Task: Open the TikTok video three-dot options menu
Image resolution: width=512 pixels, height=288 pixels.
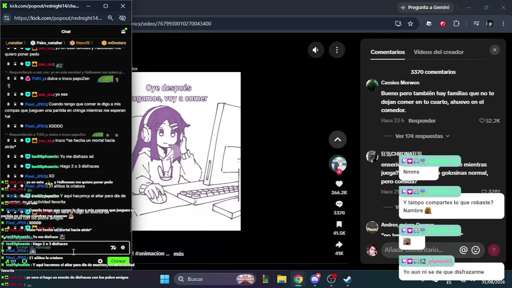Action: coord(337,50)
